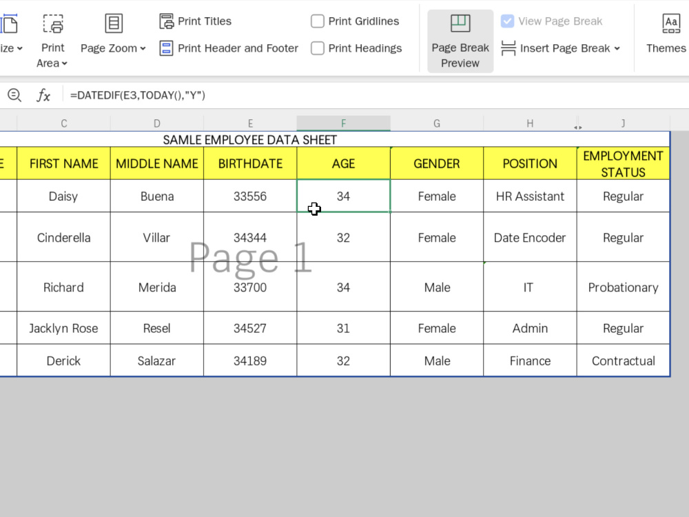This screenshot has height=517, width=689.
Task: Select the cell containing Salazar
Action: coord(157,361)
